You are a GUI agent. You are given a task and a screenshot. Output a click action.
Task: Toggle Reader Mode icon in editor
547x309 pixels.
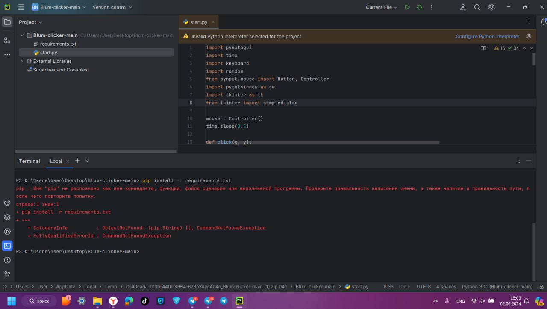point(483,48)
